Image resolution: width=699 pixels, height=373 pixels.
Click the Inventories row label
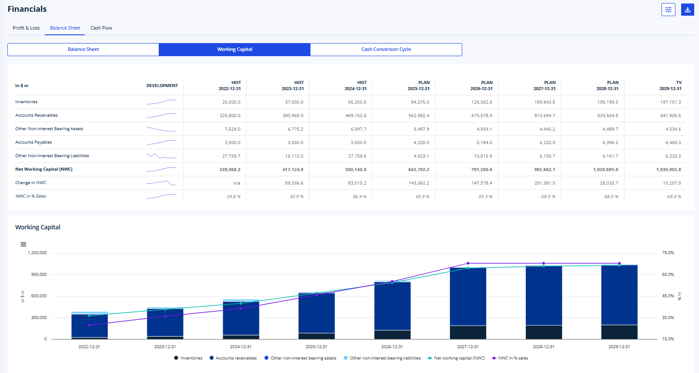pyautogui.click(x=26, y=102)
